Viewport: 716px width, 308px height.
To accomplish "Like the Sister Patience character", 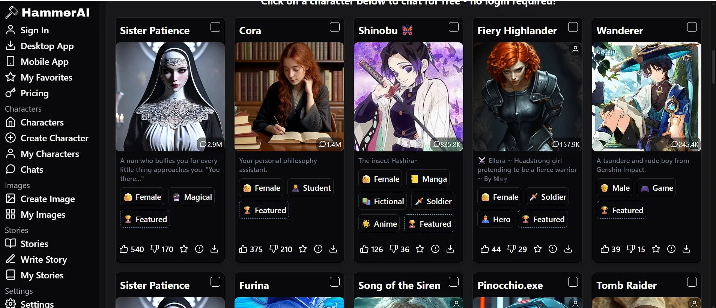I will [x=124, y=249].
